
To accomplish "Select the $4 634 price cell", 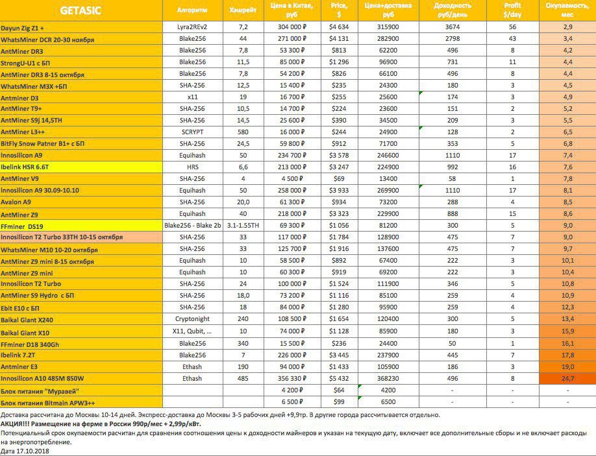I will [x=339, y=27].
